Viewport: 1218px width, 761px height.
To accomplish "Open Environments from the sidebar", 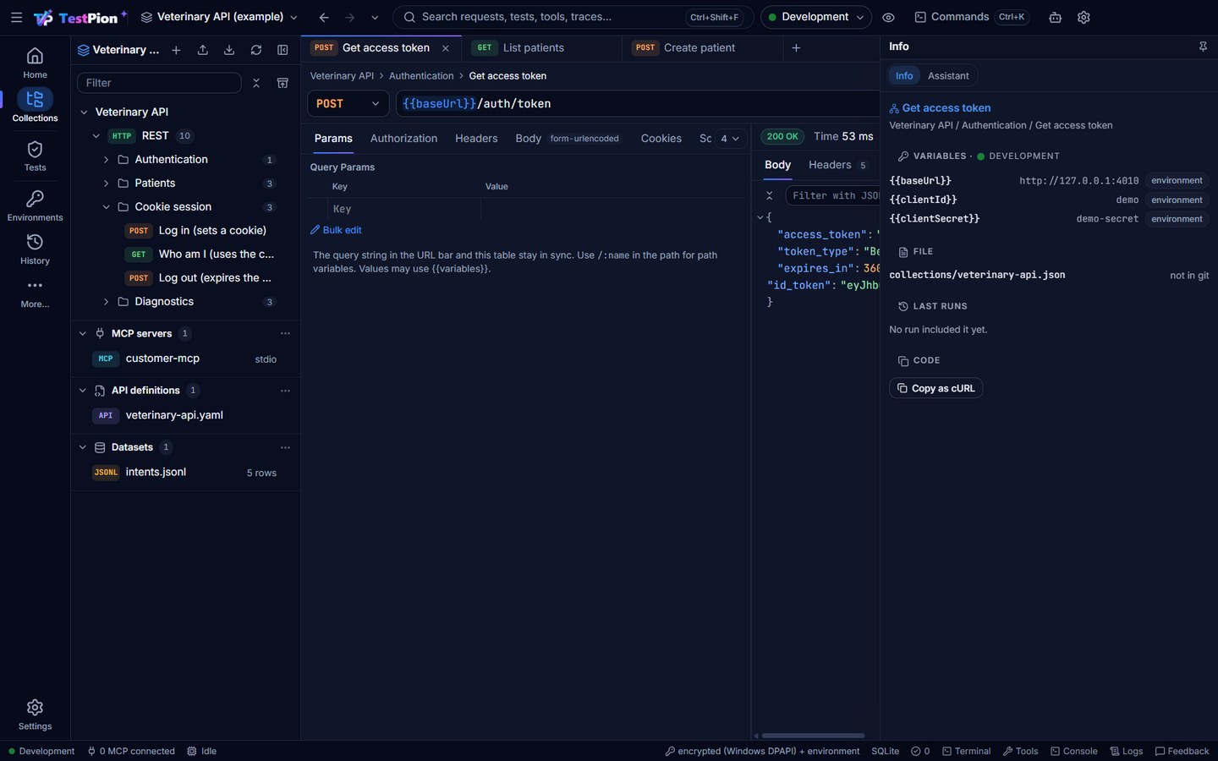I will [x=35, y=205].
